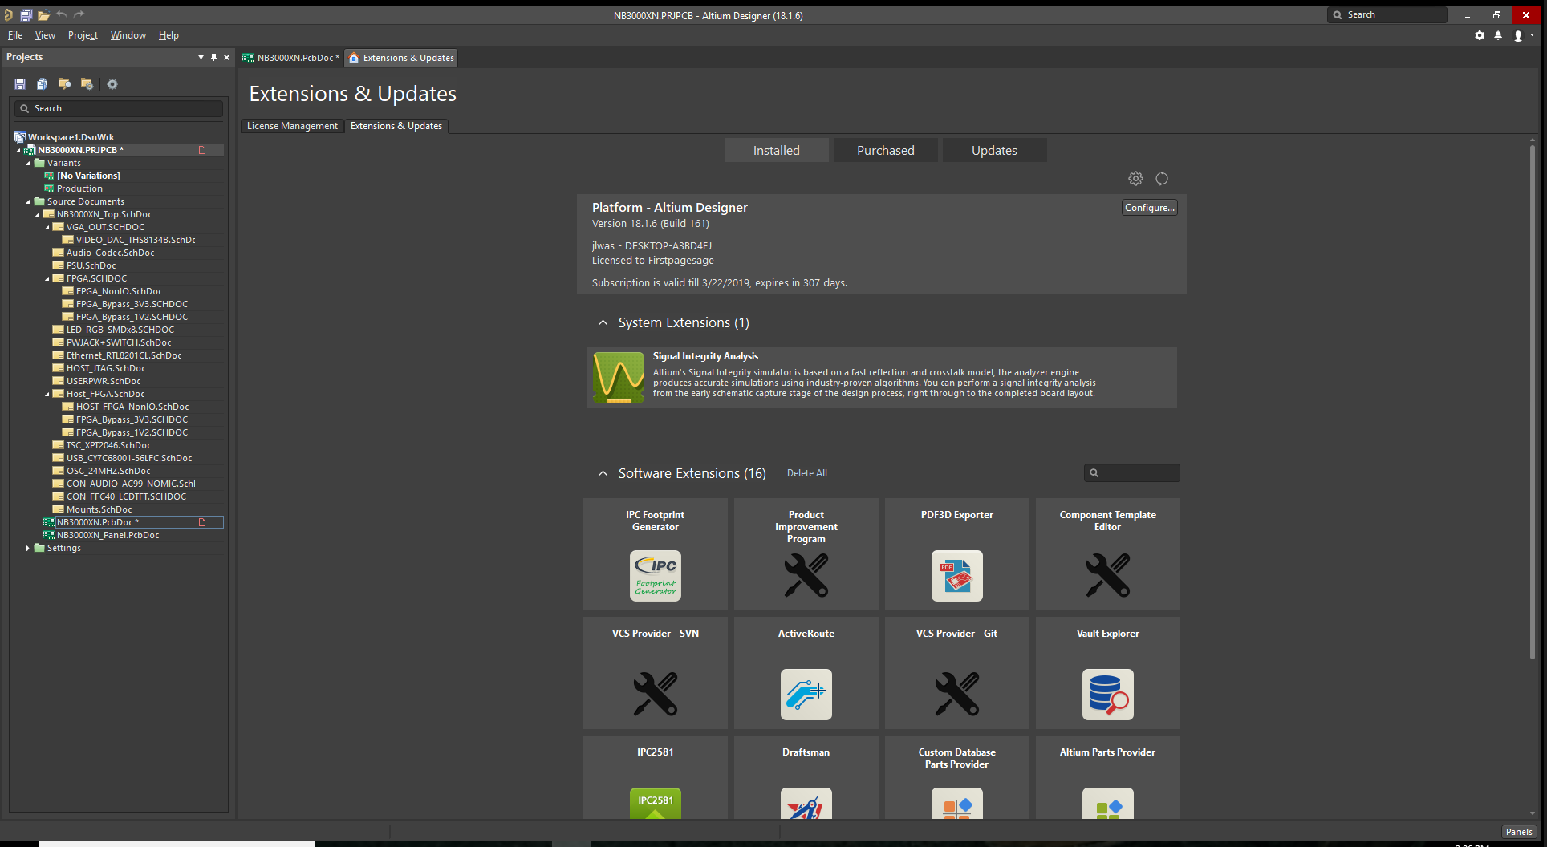Click the title bar Search field

1387,15
